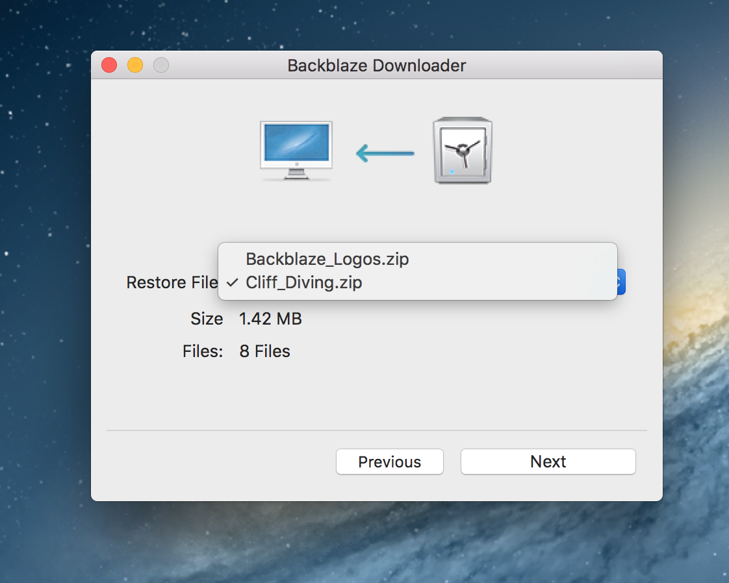Close the Backblaze Downloader window

tap(109, 65)
